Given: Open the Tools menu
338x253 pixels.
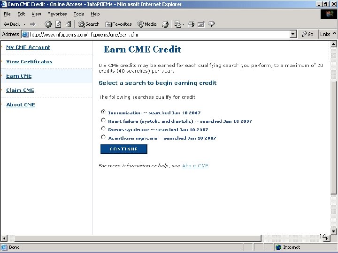Looking at the screenshot, I should pos(79,14).
